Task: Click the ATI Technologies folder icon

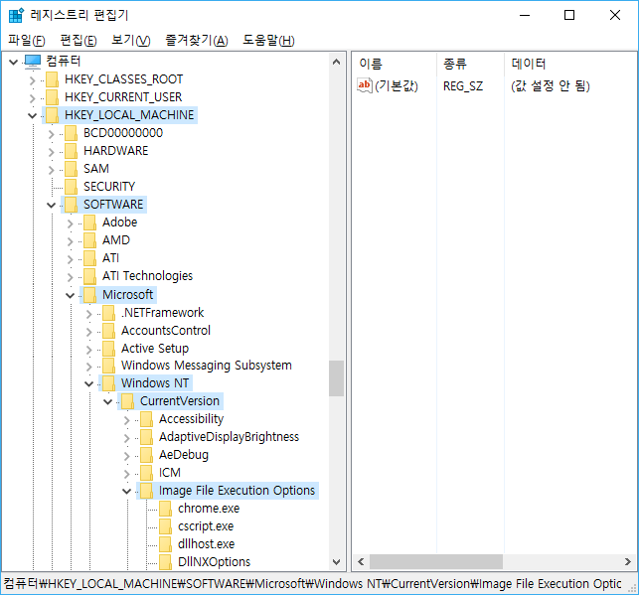Action: 89,276
